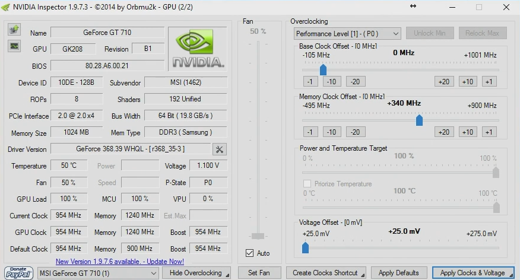Click the PayPal Donate button

point(18,273)
